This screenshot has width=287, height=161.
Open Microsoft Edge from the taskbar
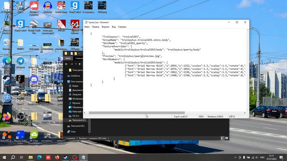point(39,157)
